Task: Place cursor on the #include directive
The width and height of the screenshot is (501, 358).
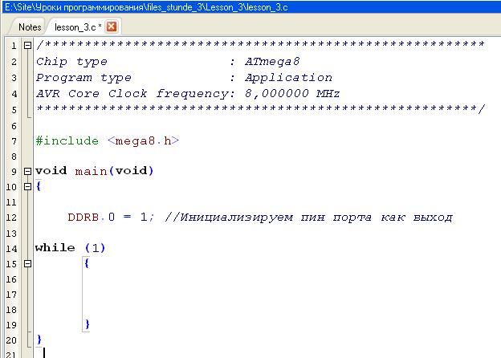Action: 67,141
